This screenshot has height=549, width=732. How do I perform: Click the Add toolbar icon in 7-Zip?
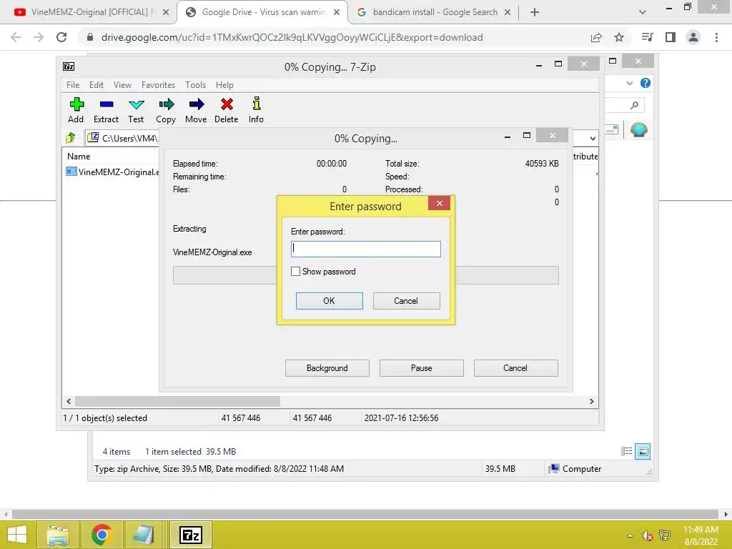pyautogui.click(x=76, y=104)
